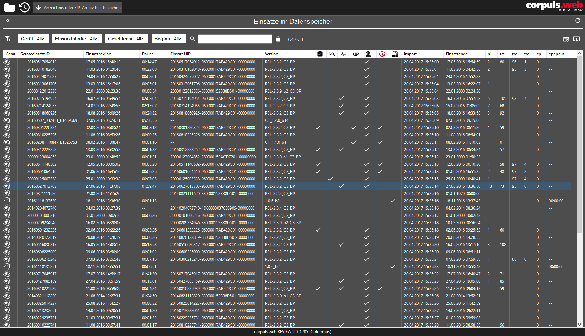585x336 pixels.
Task: Click the export download icon
Action: click(577, 39)
